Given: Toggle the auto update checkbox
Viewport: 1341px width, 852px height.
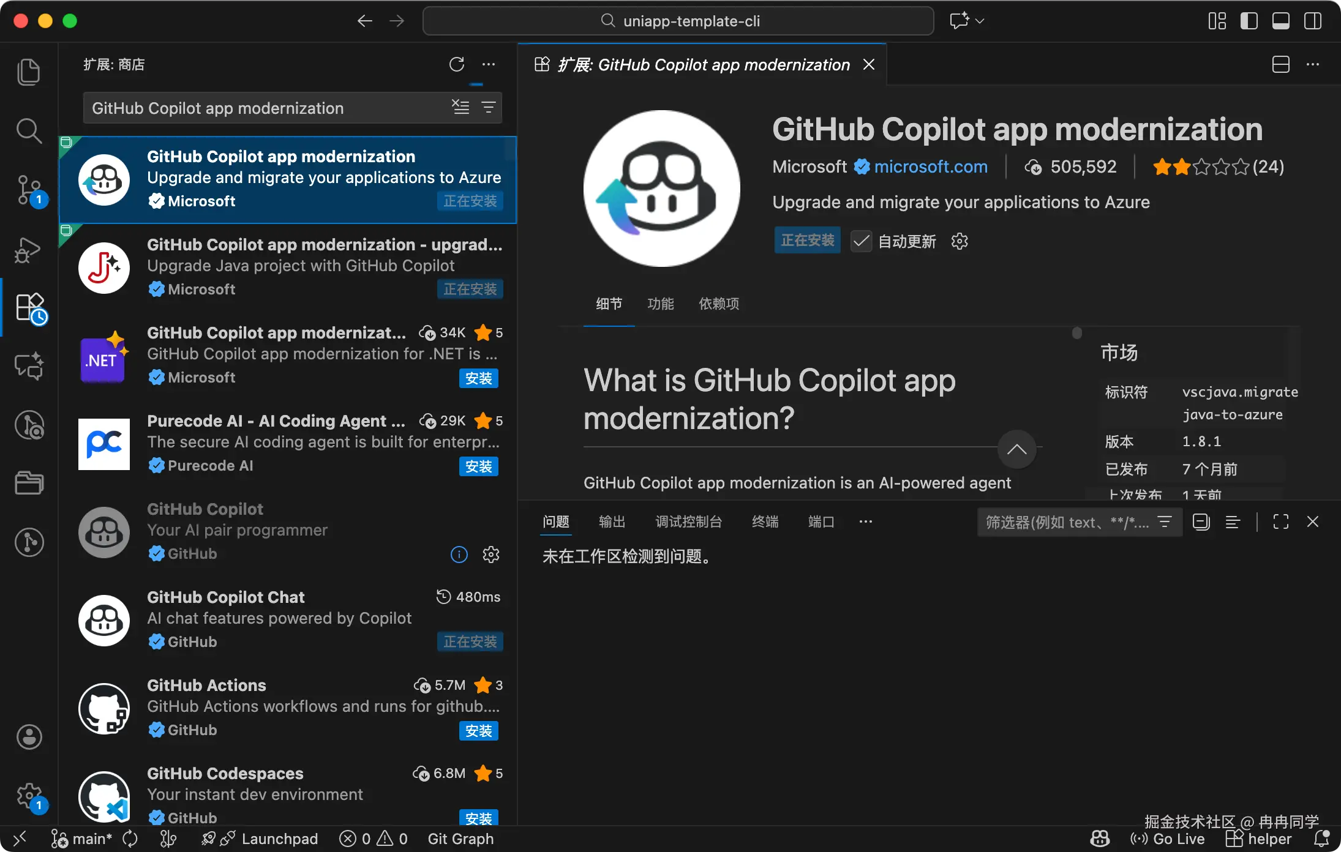Looking at the screenshot, I should [861, 241].
